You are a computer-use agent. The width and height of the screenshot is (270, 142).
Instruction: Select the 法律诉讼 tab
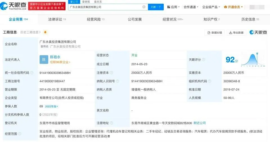click(x=57, y=19)
